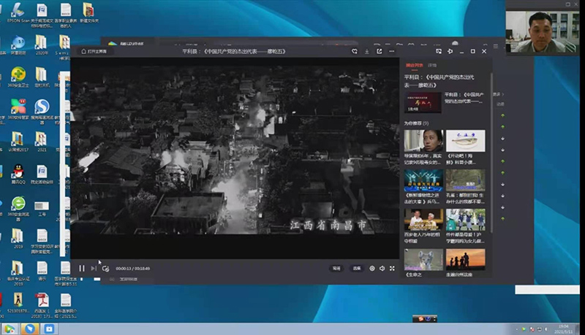Open the EPSON Scan desktop shortcut
This screenshot has height=335, width=585.
click(x=18, y=13)
